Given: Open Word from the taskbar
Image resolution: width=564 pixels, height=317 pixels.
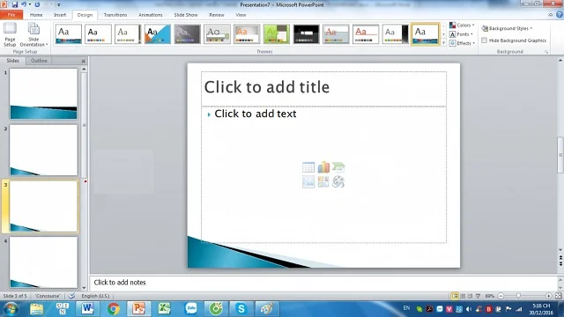Looking at the screenshot, I should tap(87, 309).
